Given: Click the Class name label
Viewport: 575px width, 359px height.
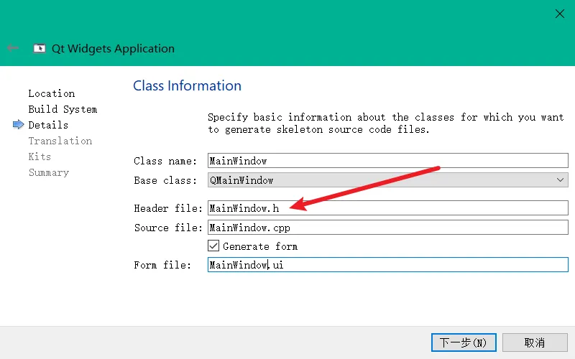Looking at the screenshot, I should coord(165,161).
